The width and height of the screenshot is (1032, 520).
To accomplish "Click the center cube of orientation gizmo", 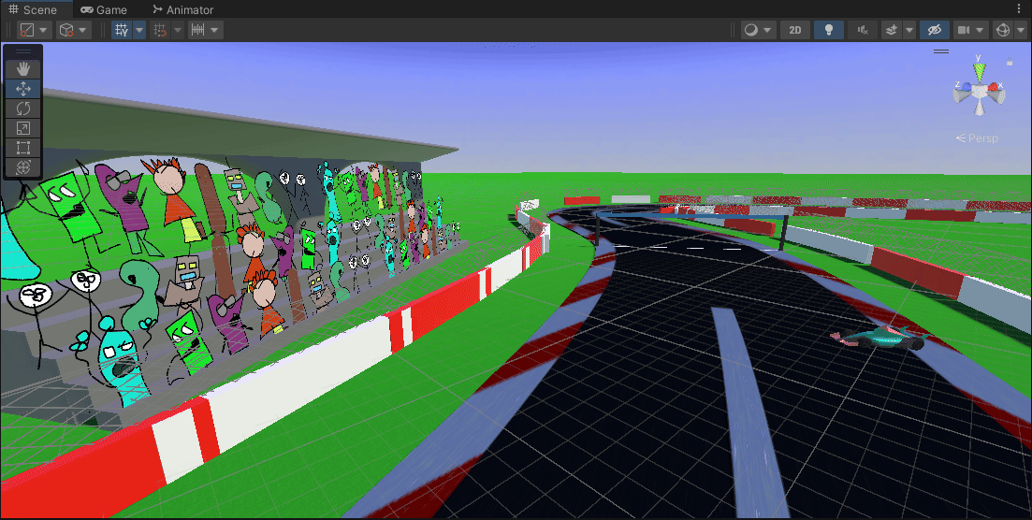I will [980, 93].
